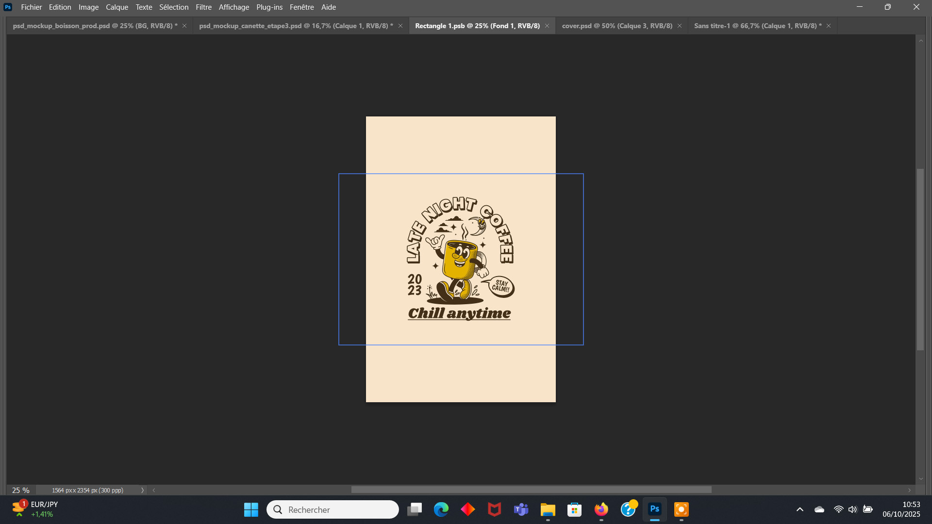Click the Windows Rechercher search box
The height and width of the screenshot is (524, 932).
pos(333,509)
